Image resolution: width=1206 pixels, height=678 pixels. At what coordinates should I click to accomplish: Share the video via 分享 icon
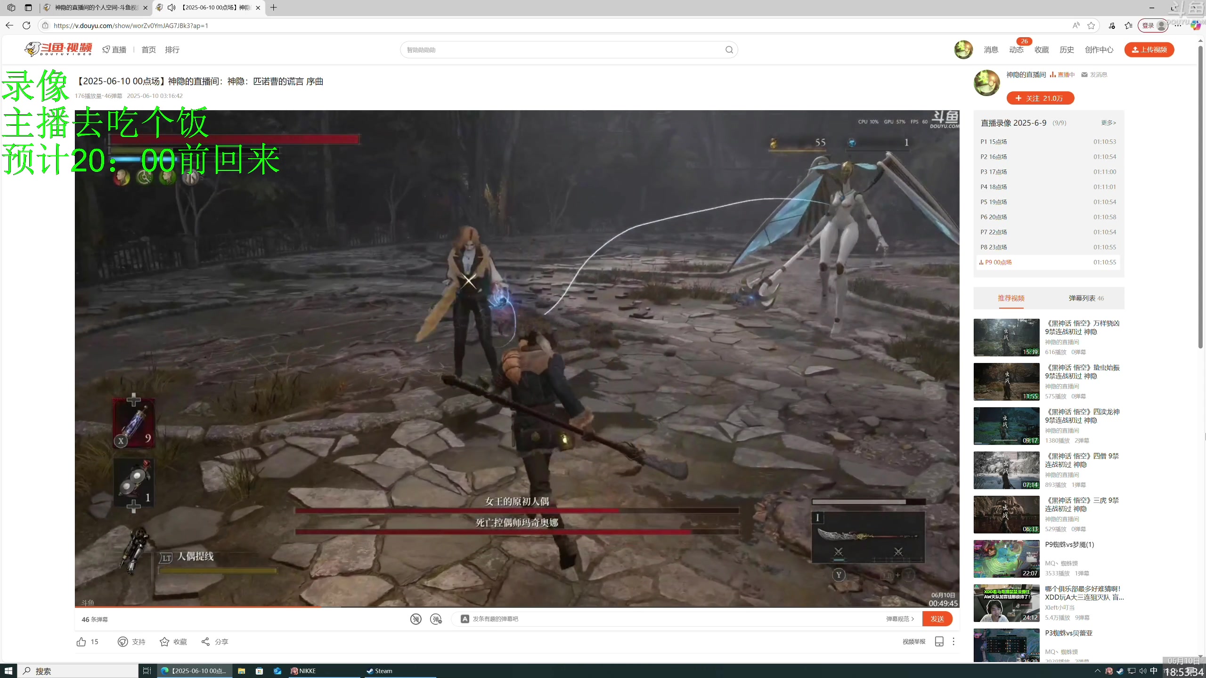pyautogui.click(x=205, y=642)
